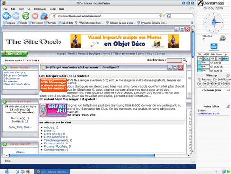
Task: Click the Qui est passé green arrow icon
Action: (5, 144)
